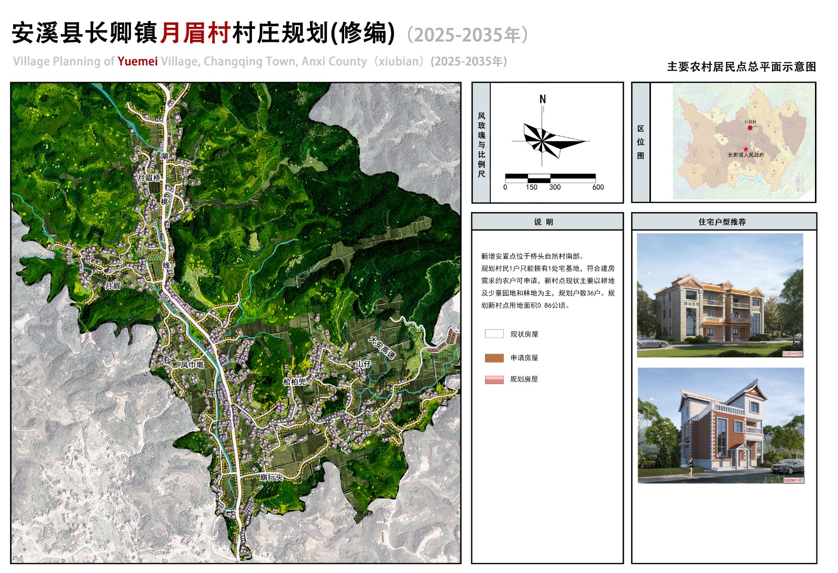
Task: Click the 住宅户型推荐 panel header
Action: (x=723, y=222)
